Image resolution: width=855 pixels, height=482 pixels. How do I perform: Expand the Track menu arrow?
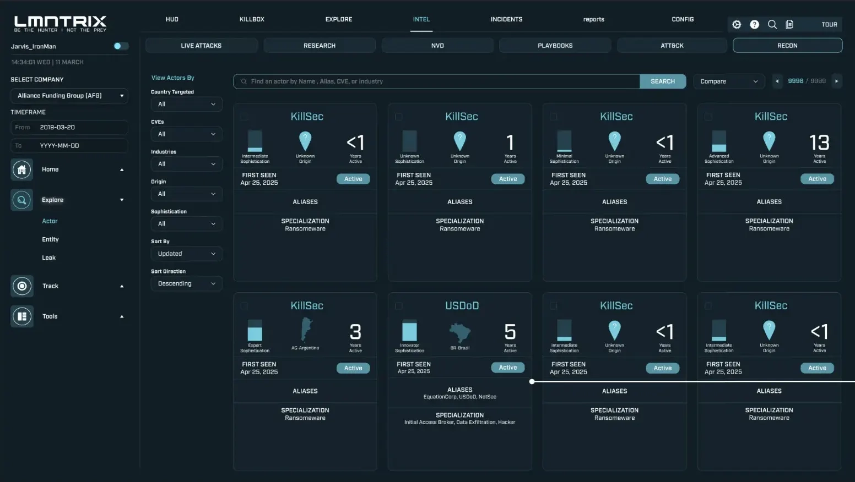pos(122,286)
